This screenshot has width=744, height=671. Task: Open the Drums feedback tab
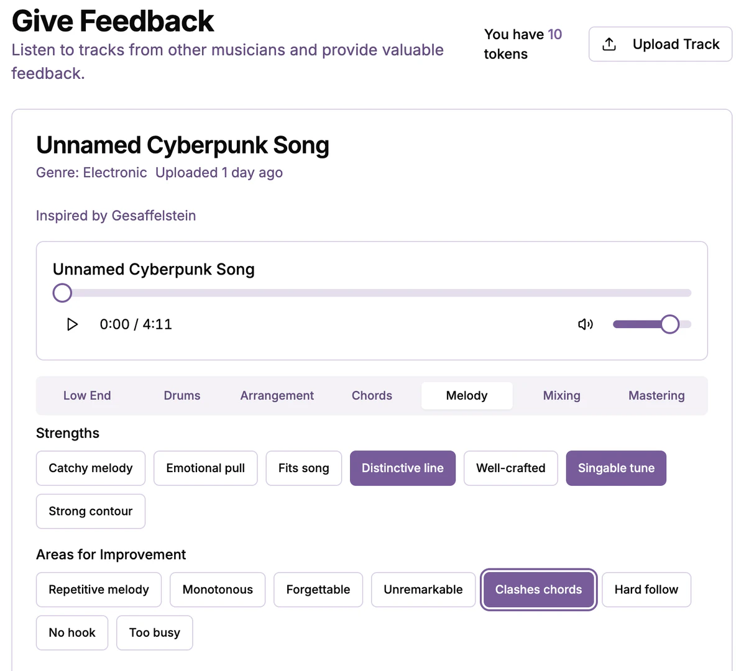[x=182, y=396]
